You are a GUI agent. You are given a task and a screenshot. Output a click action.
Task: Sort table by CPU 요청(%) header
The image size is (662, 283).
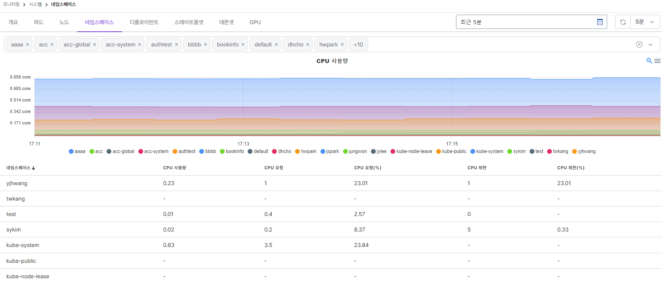pos(368,168)
